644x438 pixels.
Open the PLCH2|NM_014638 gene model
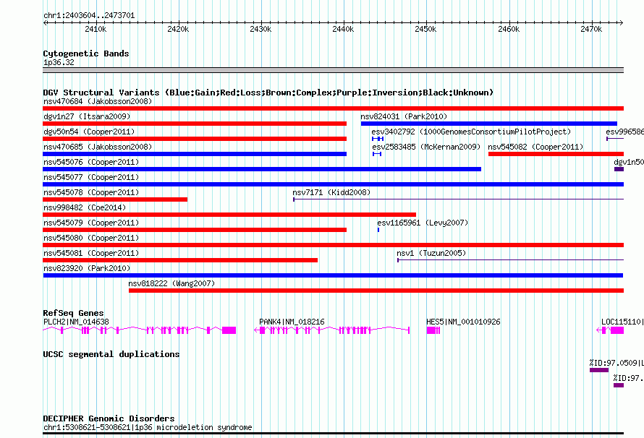pyautogui.click(x=139, y=330)
